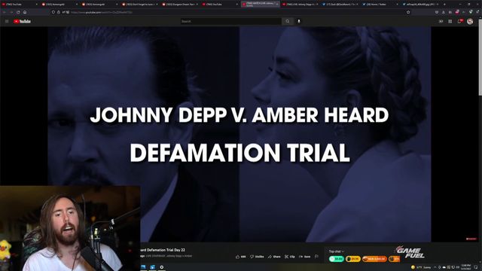Screen dimensions: 482x271
Task: Switch to the LIVE Johnny Depp tab
Action: (300, 5)
